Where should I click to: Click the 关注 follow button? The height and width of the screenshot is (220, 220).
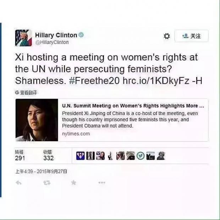[x=192, y=36]
